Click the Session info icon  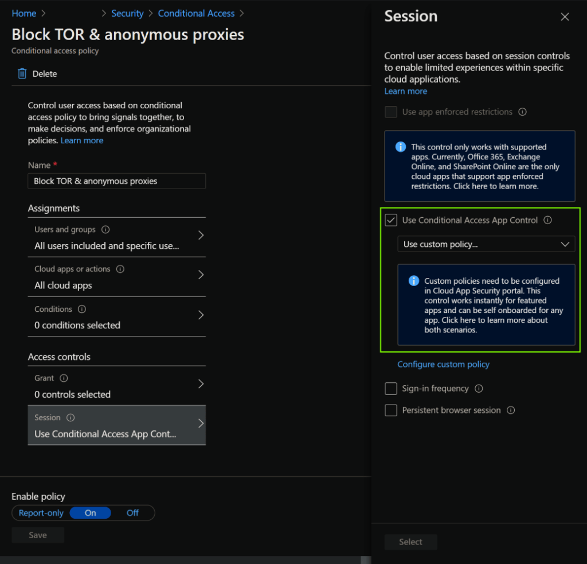pyautogui.click(x=72, y=417)
